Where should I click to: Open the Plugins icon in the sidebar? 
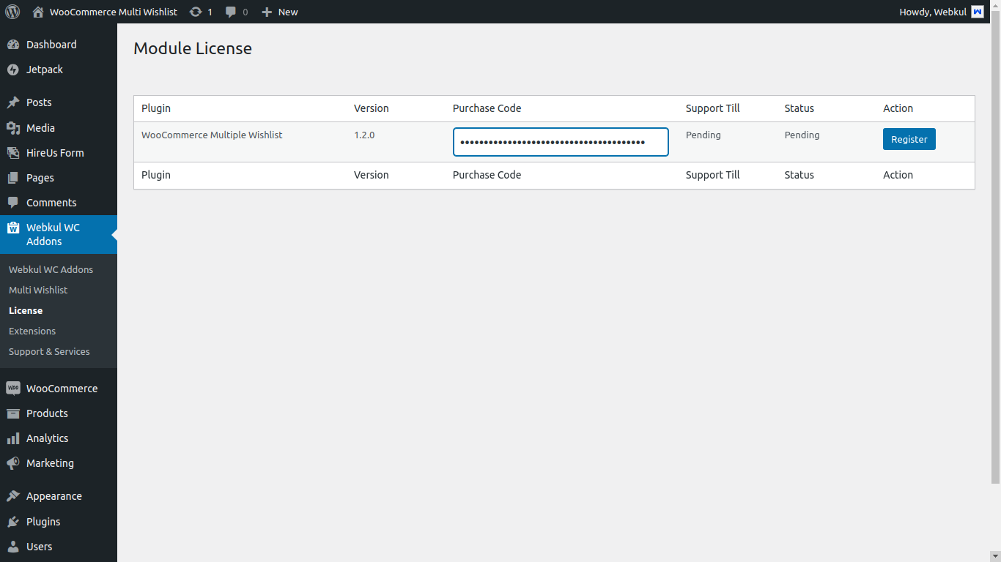tap(15, 521)
